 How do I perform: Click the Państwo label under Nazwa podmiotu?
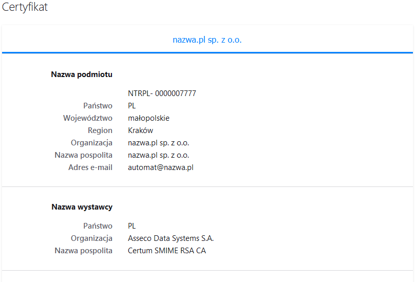coord(98,106)
